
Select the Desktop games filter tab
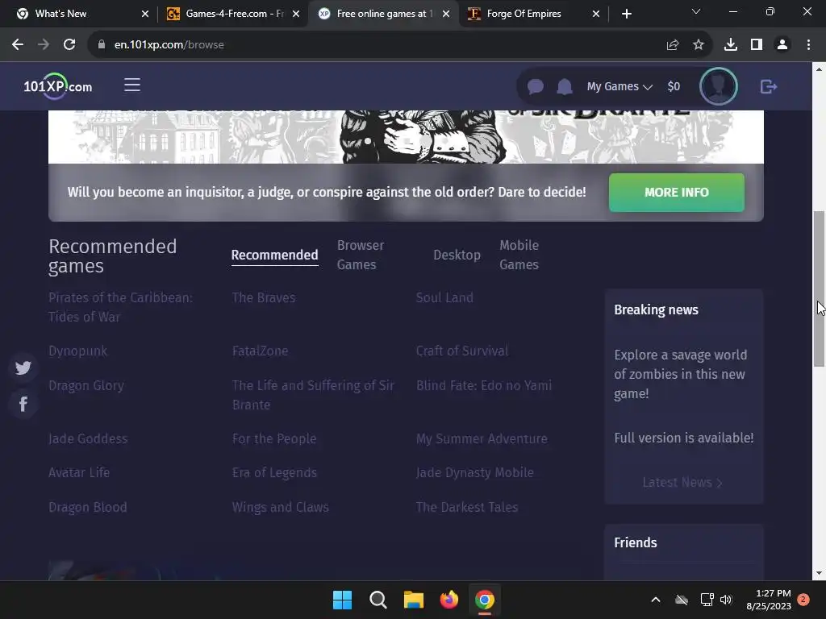pos(457,255)
